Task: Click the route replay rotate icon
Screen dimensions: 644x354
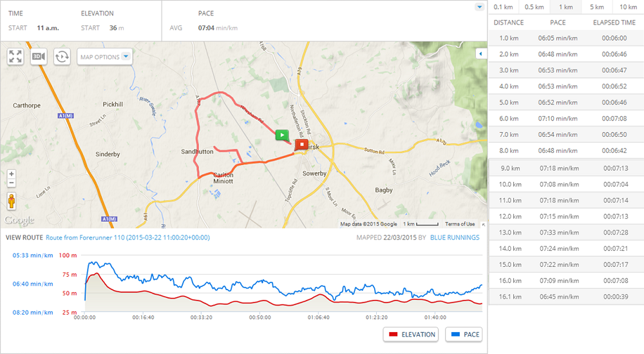Action: click(62, 57)
